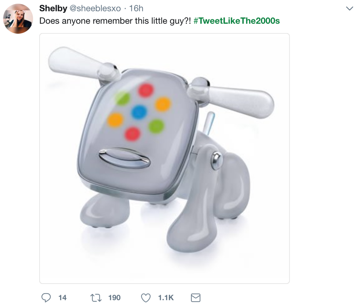Image resolution: width=359 pixels, height=307 pixels.
Task: Click the blue center dot on robot's face
Action: (x=140, y=112)
